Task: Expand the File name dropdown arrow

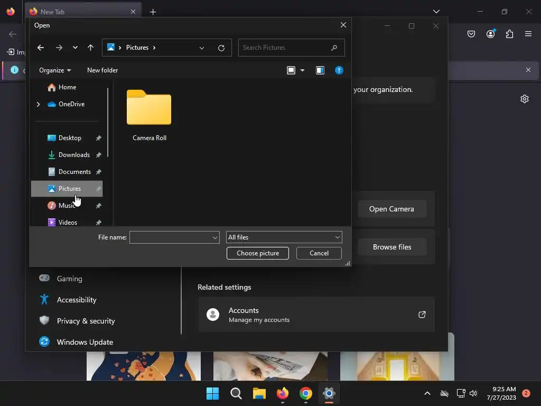Action: point(215,237)
